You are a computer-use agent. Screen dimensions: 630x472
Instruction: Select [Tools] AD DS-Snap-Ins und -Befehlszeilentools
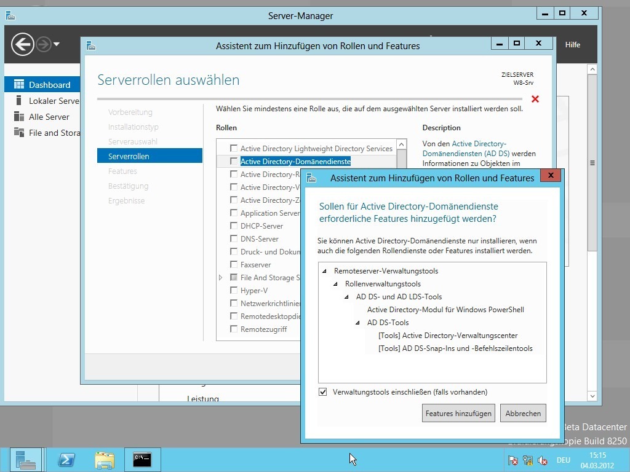[455, 348]
